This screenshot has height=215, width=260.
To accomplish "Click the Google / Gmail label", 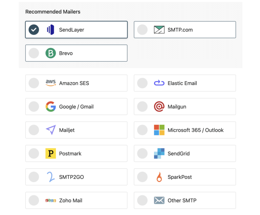I will [x=76, y=106].
